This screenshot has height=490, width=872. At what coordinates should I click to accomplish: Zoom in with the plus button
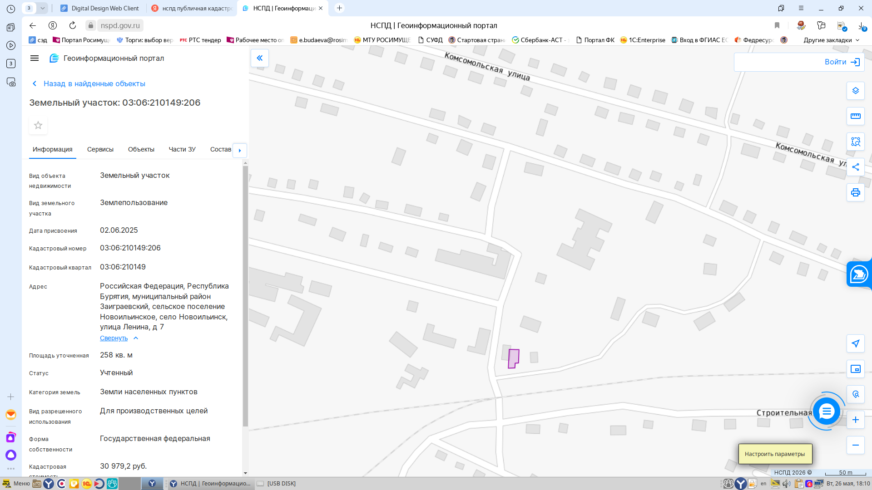(x=855, y=420)
